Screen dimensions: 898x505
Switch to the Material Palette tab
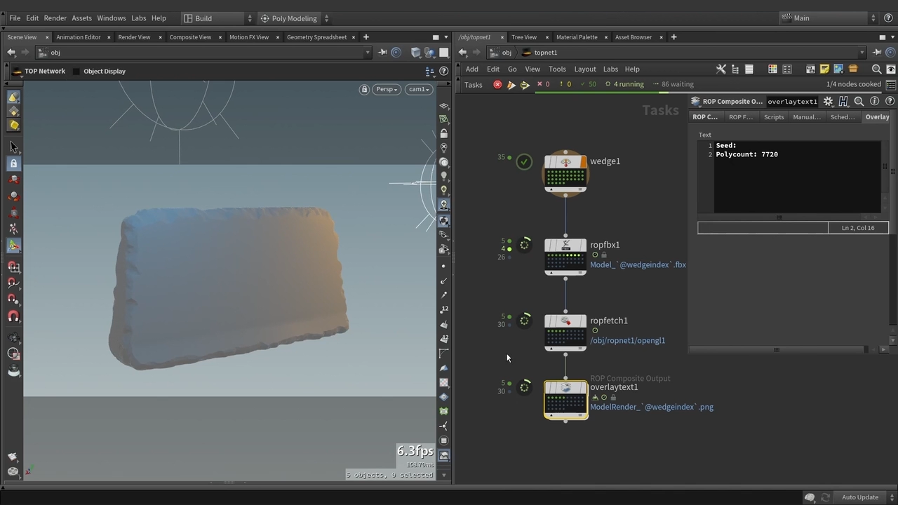577,37
